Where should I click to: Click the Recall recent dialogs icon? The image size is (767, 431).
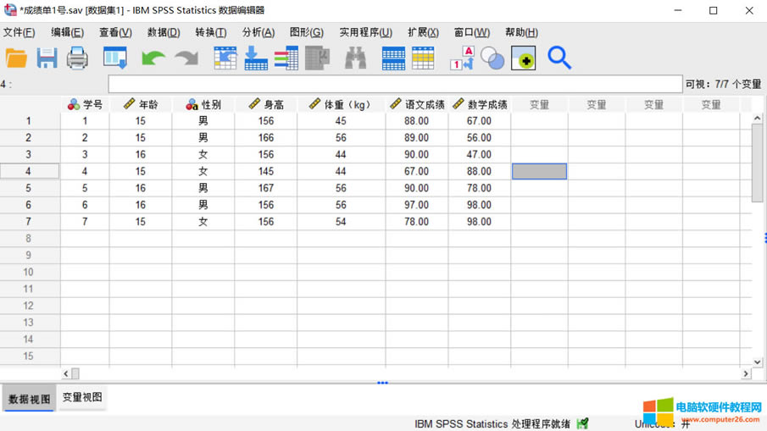[x=115, y=58]
